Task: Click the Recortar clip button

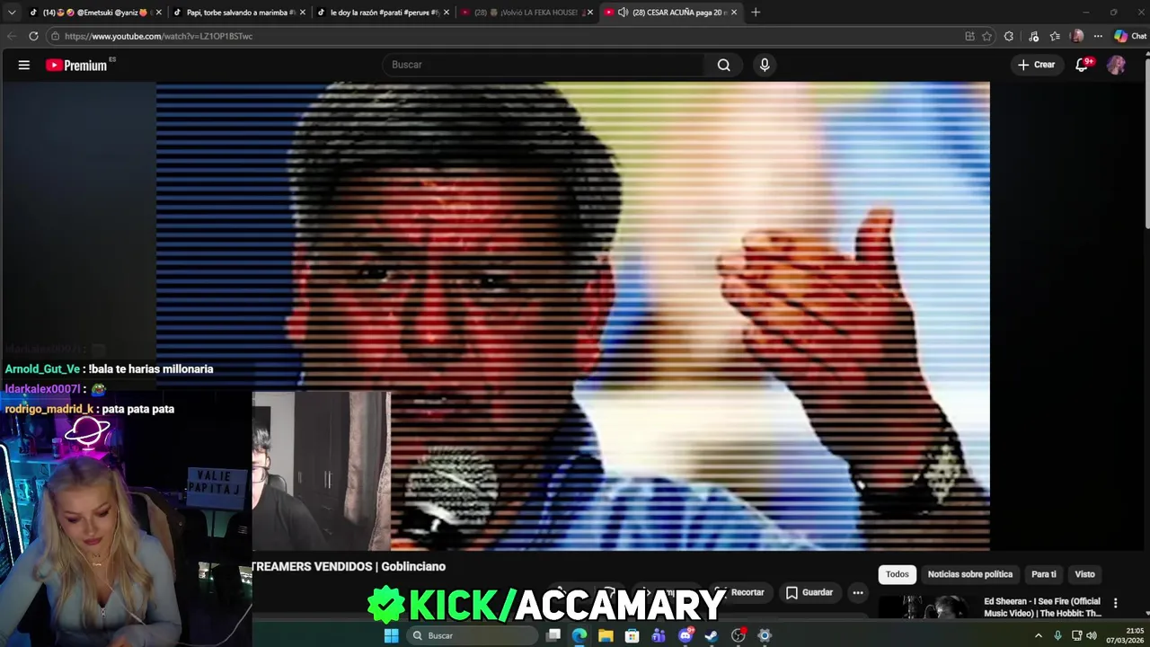Action: (739, 592)
